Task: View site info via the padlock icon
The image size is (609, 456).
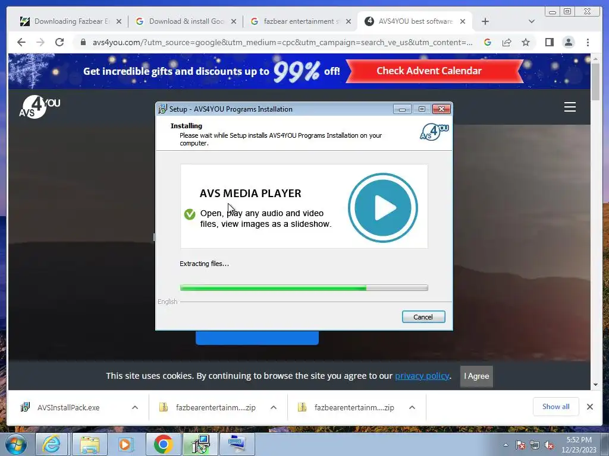Action: [83, 42]
